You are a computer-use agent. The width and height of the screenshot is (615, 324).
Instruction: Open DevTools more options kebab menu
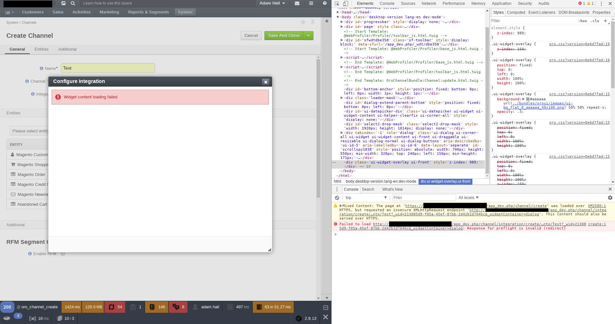pyautogui.click(x=601, y=4)
